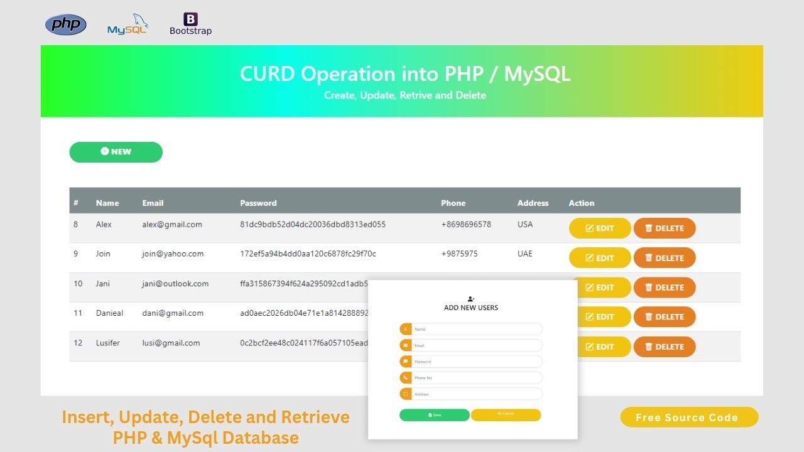
Task: Click the name Danieal in the table
Action: [109, 313]
